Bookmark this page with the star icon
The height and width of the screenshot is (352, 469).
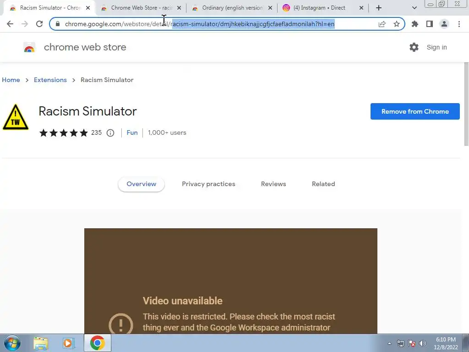[x=397, y=24]
